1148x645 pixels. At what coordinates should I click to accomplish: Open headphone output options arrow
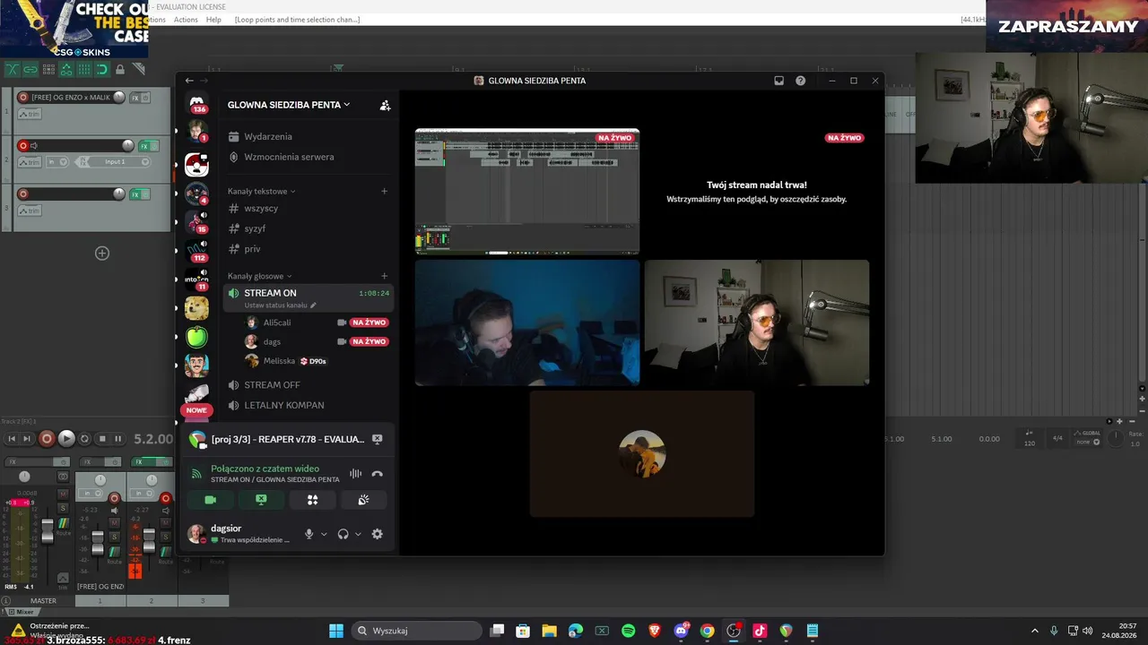[358, 534]
